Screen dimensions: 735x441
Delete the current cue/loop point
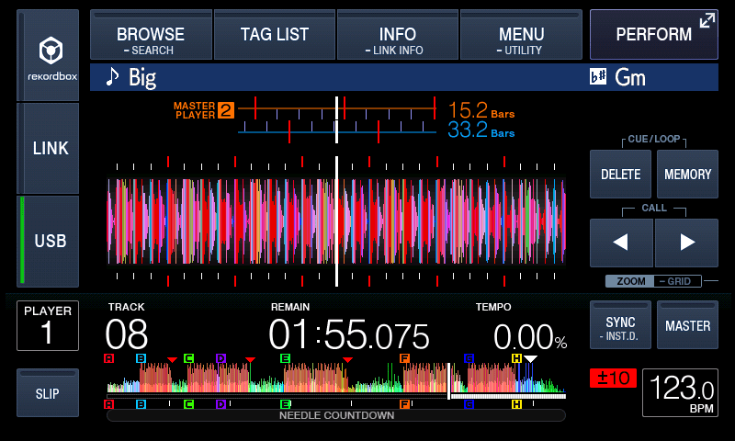pos(621,175)
